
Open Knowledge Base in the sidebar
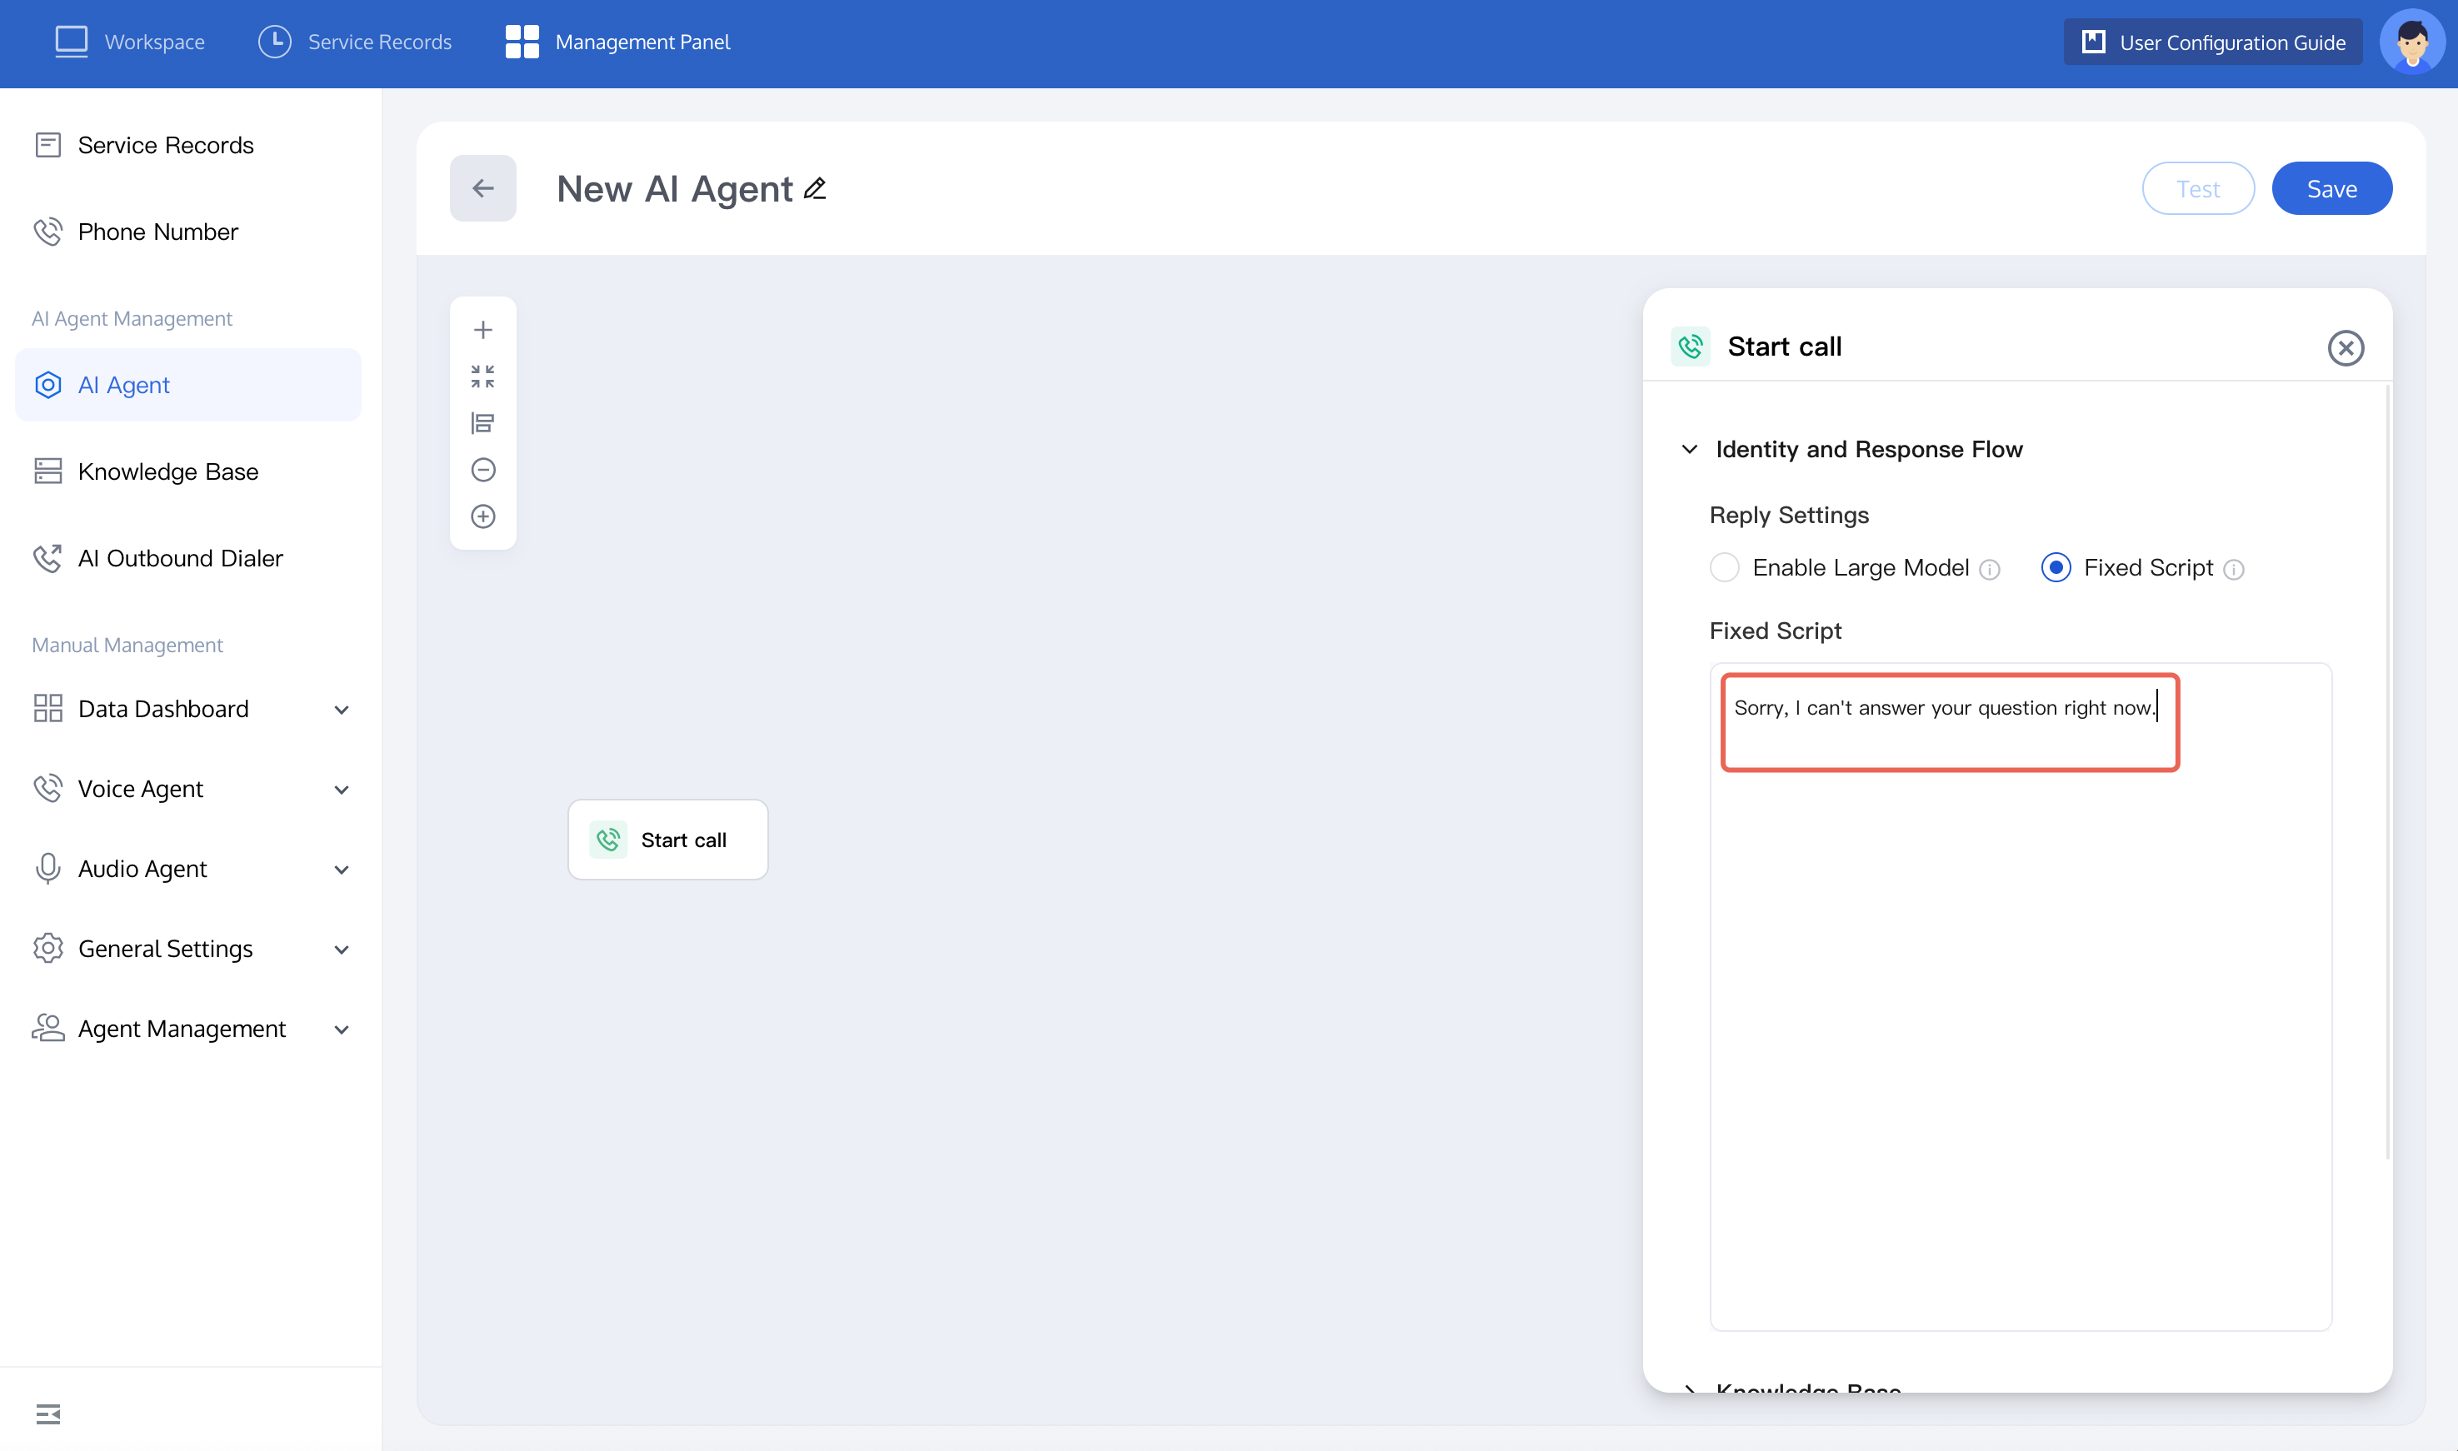pyautogui.click(x=167, y=471)
